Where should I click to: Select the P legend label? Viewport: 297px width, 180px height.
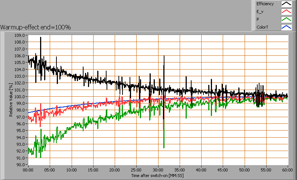[x=258, y=20]
